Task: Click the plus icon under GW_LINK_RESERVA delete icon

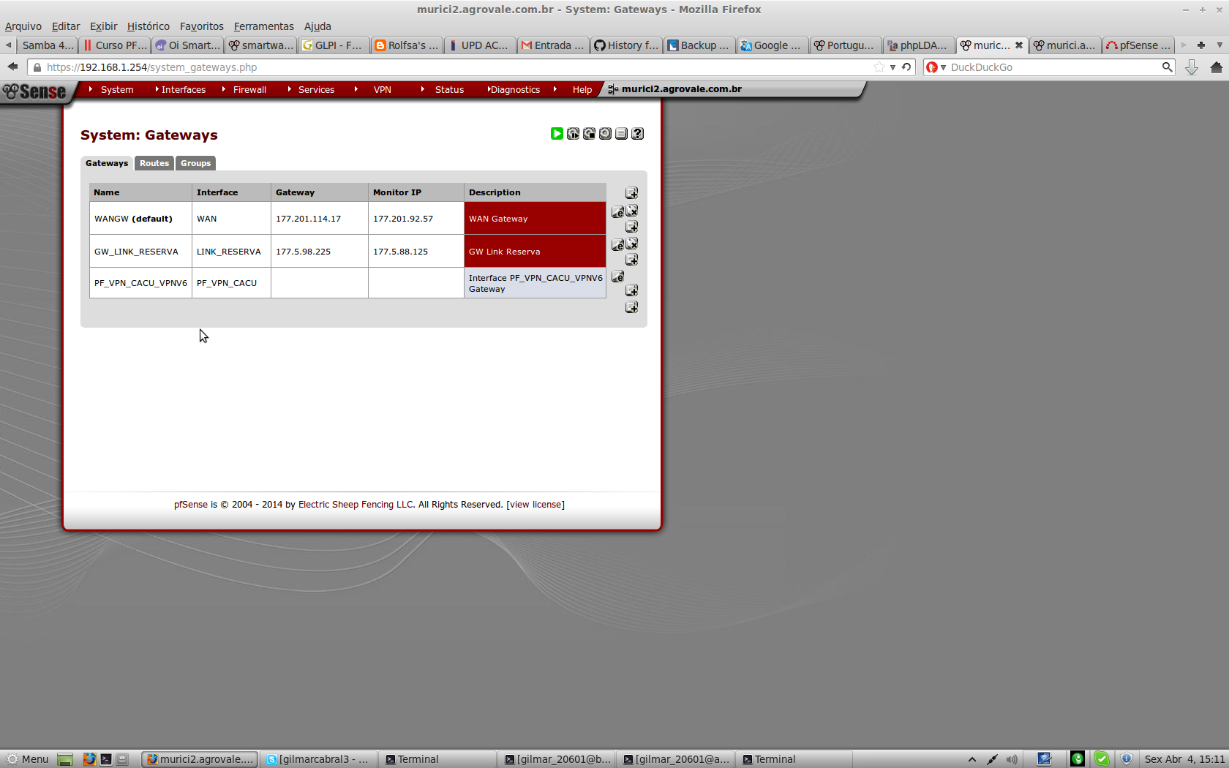Action: click(x=631, y=260)
